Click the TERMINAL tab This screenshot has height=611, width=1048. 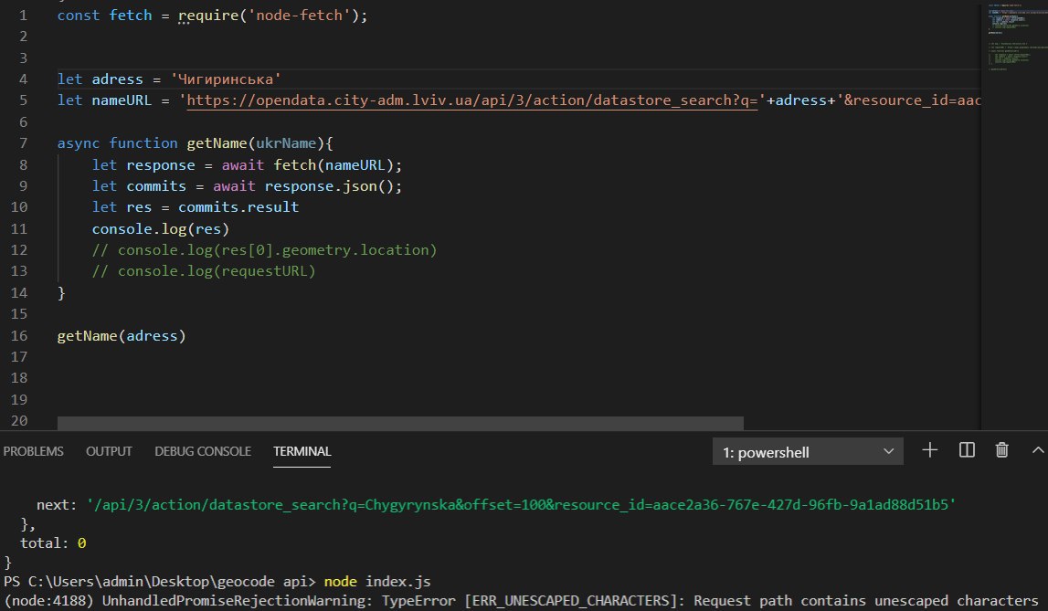click(302, 451)
